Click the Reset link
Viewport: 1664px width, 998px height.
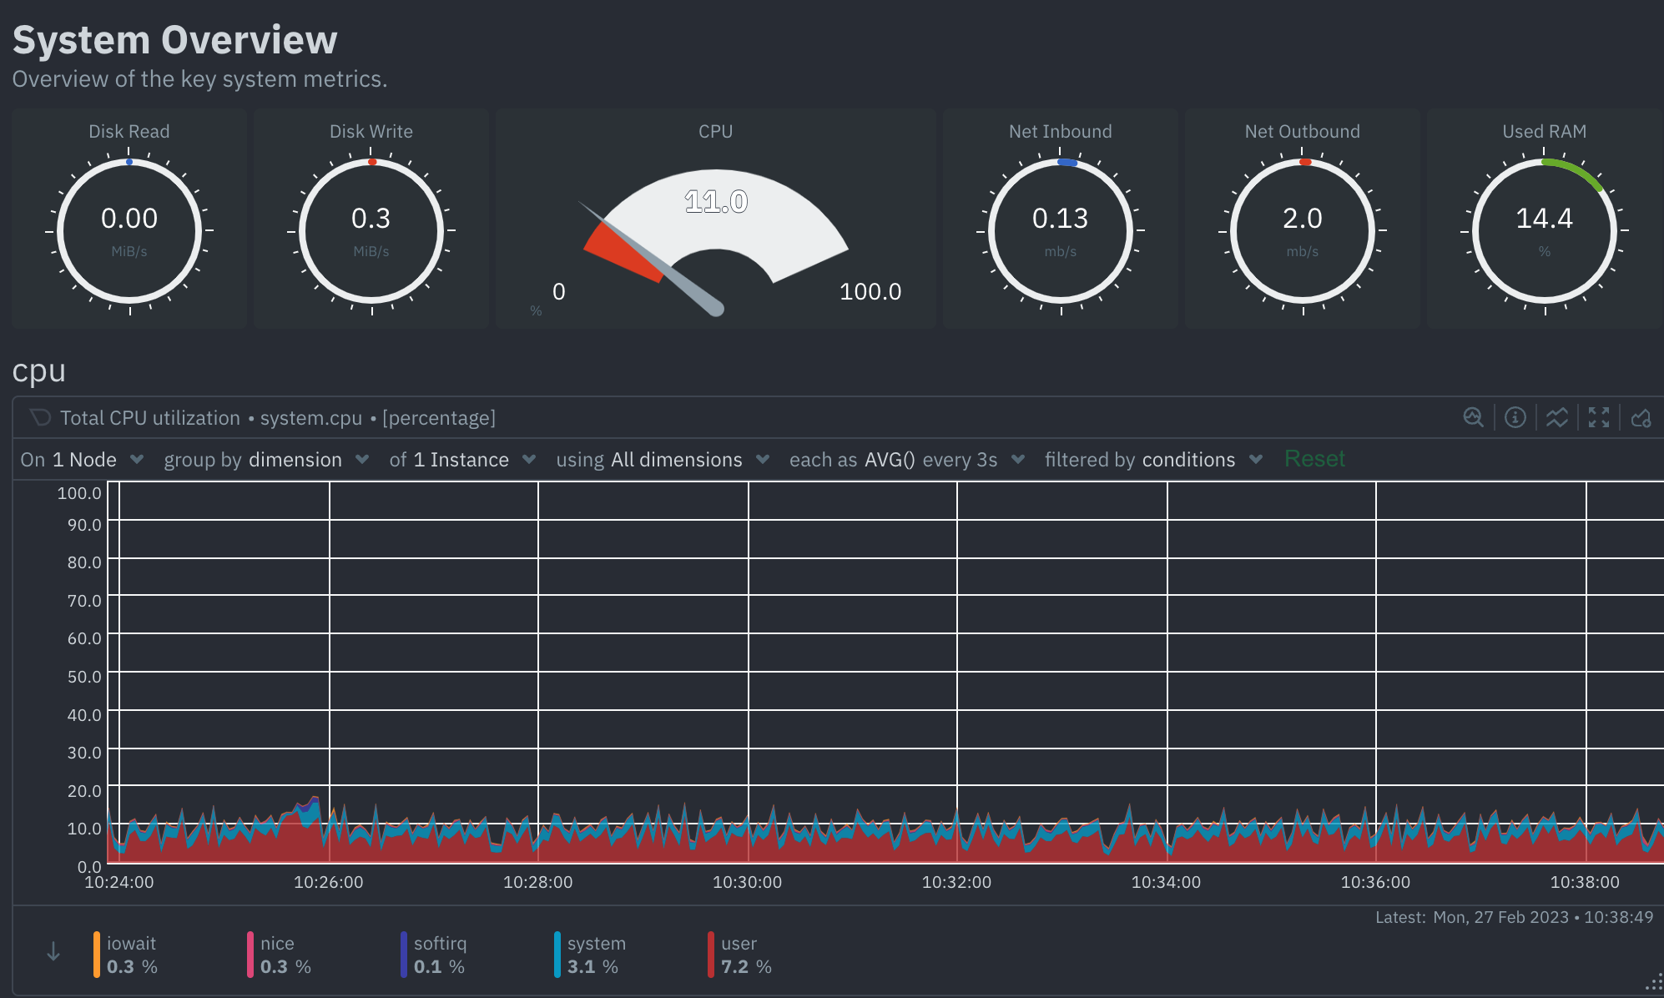pos(1314,459)
